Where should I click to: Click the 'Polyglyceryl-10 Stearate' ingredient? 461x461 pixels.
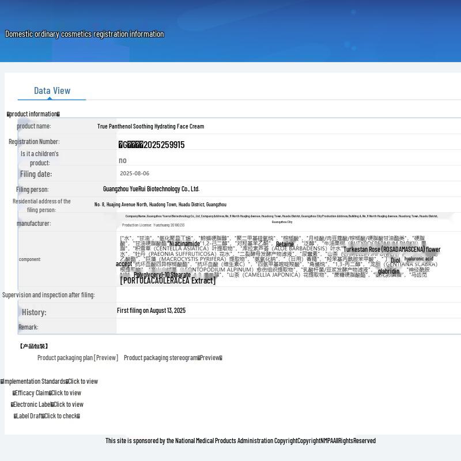[x=163, y=275]
